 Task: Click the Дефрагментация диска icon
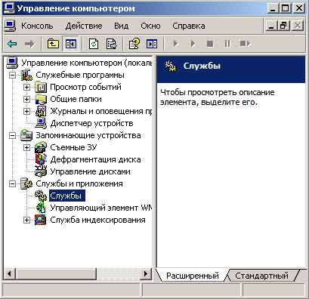click(41, 159)
